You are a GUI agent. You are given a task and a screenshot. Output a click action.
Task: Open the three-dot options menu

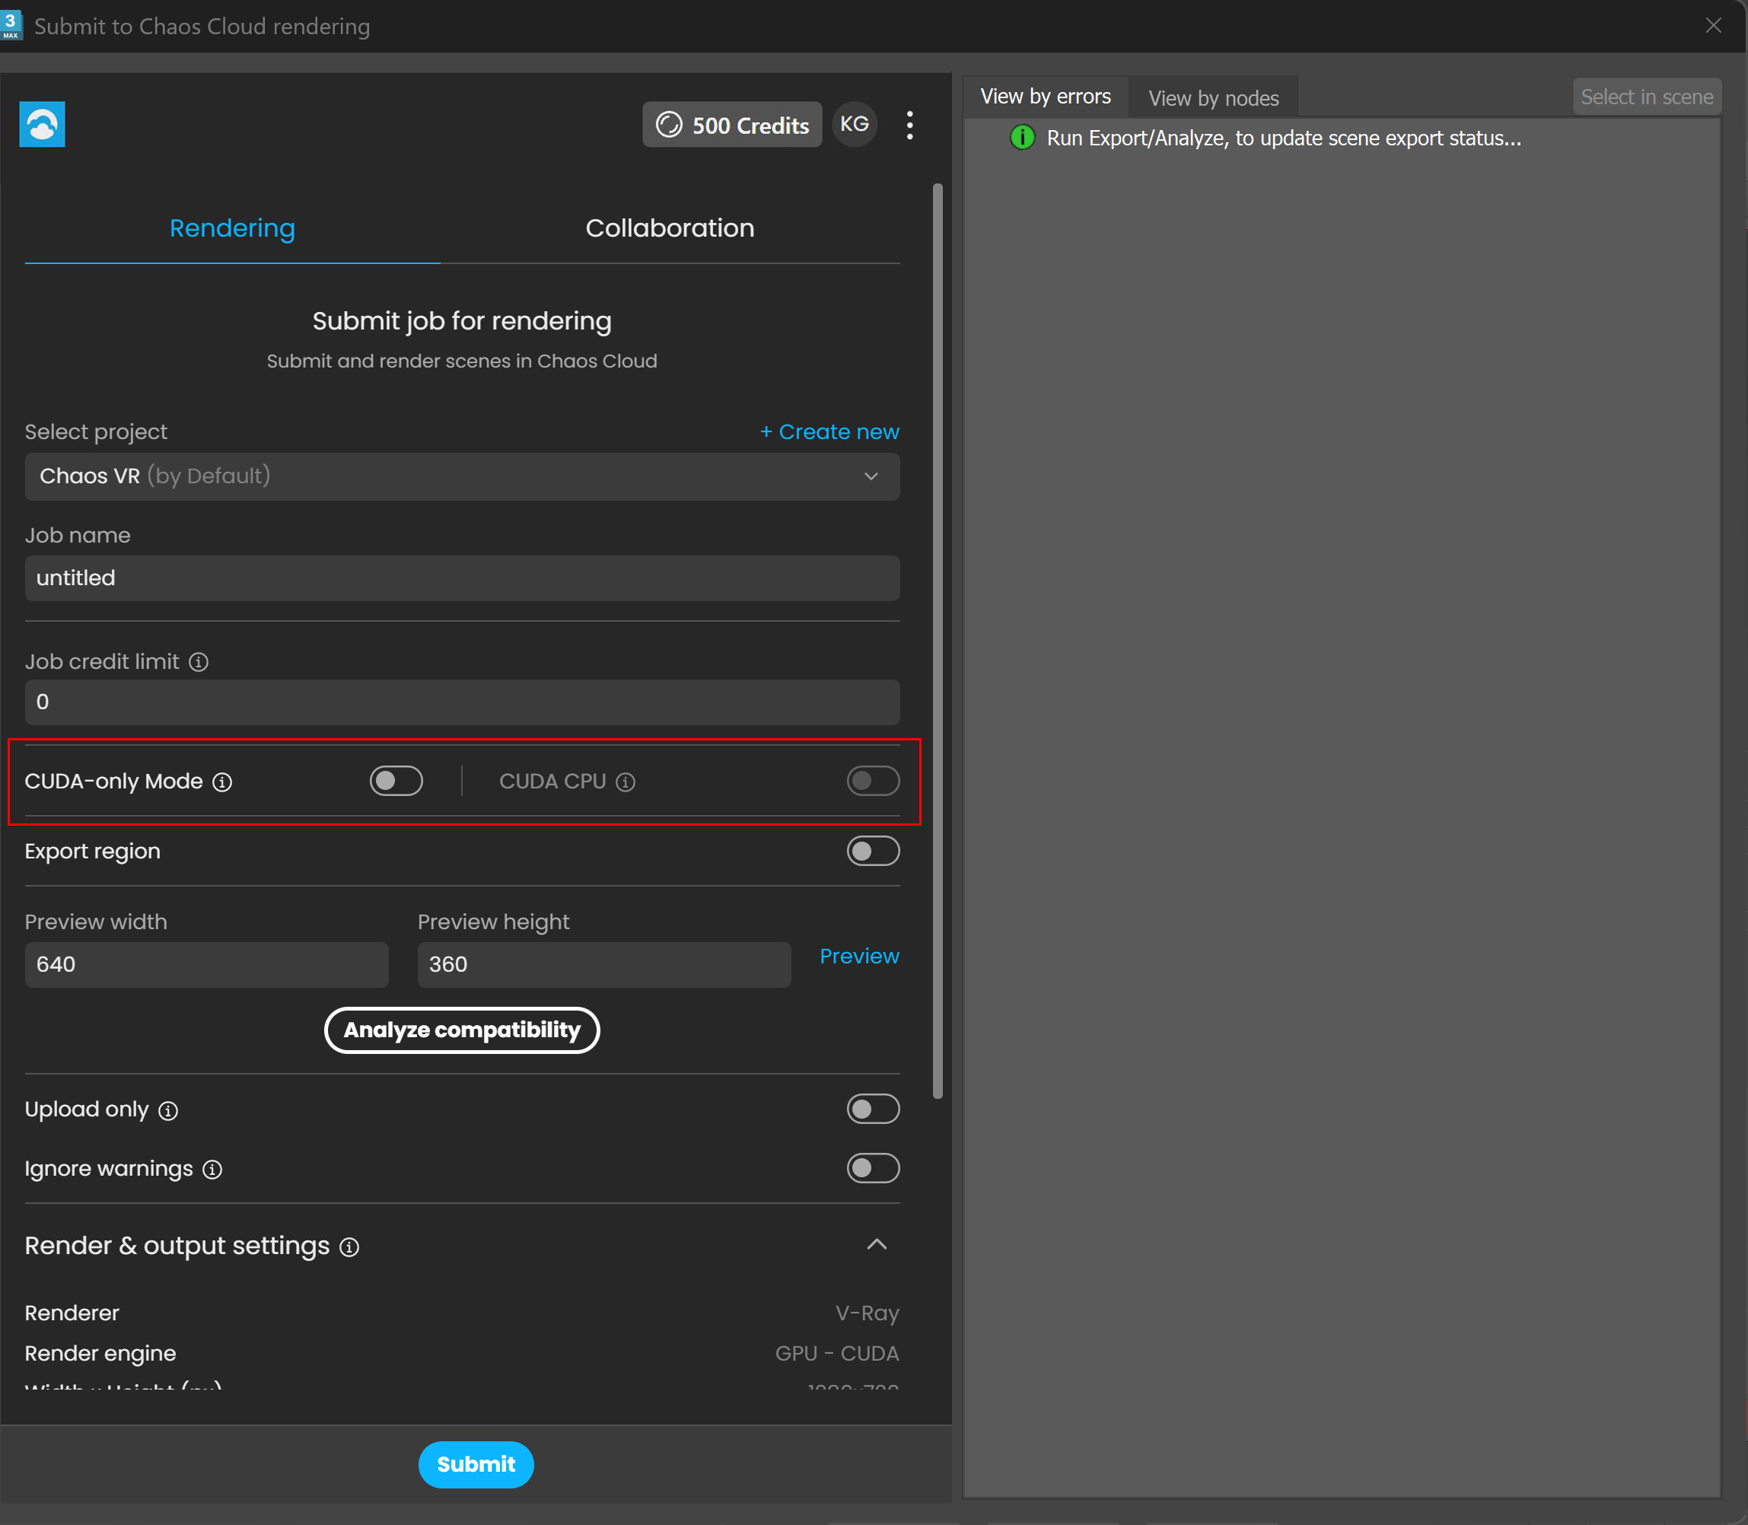(x=909, y=125)
